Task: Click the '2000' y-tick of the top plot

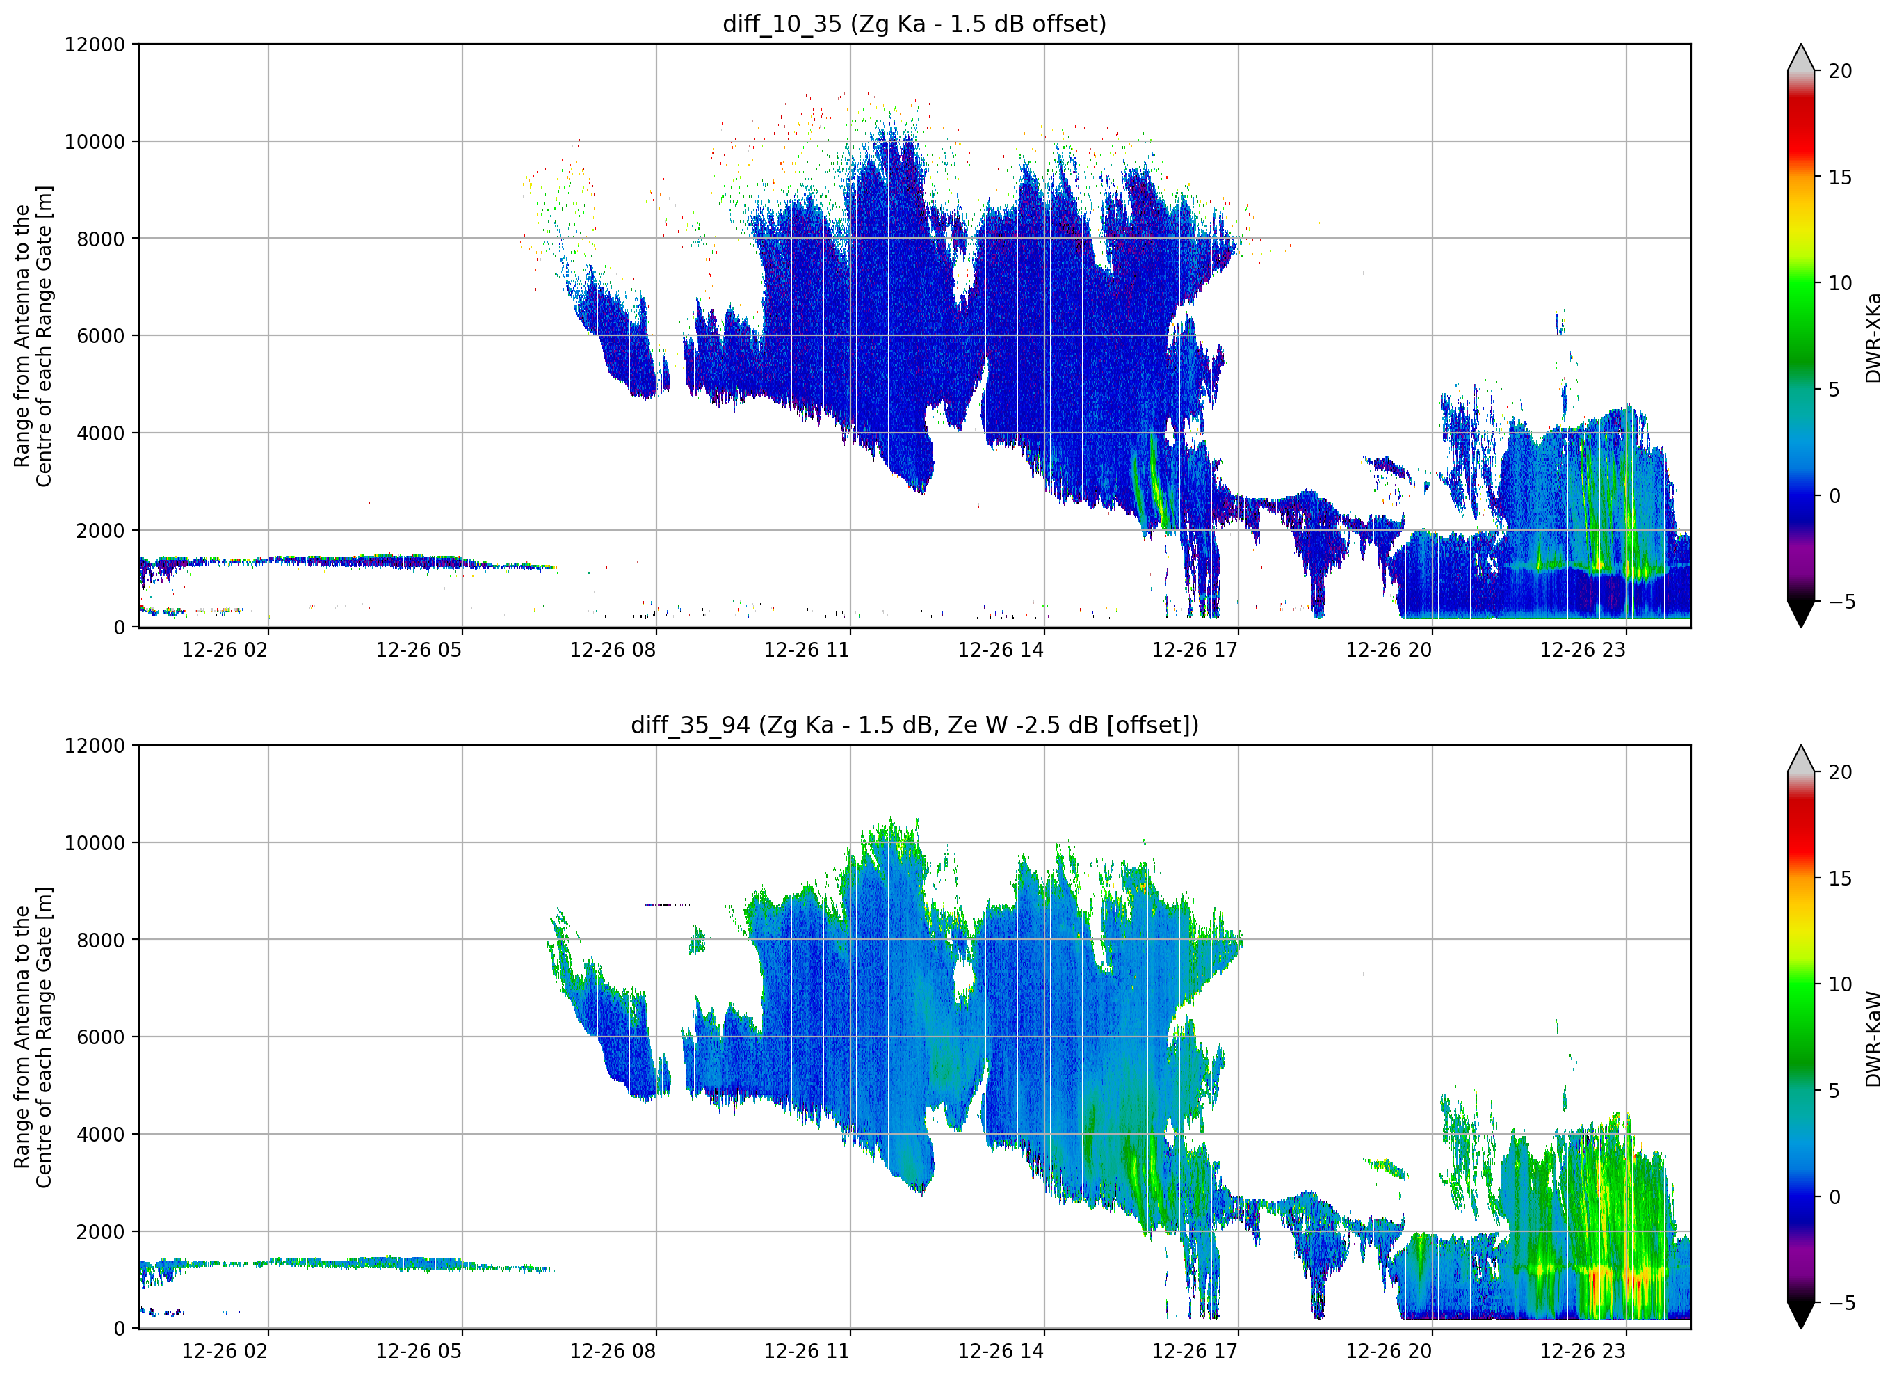Action: (100, 531)
